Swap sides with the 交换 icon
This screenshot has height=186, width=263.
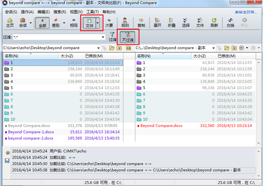230,23
